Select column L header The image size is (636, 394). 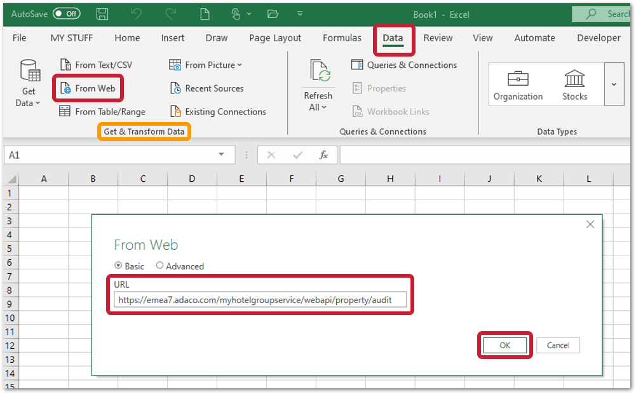tap(588, 179)
